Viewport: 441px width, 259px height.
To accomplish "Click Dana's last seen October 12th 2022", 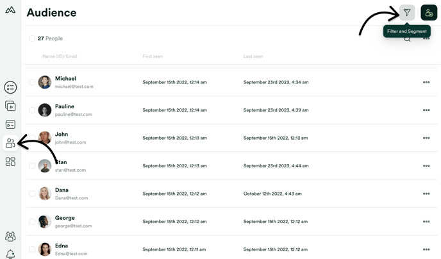I will click(x=272, y=194).
